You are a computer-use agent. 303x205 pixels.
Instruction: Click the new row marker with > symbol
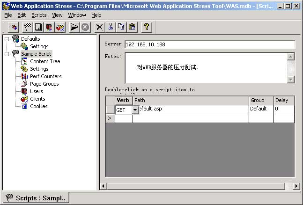coord(111,118)
